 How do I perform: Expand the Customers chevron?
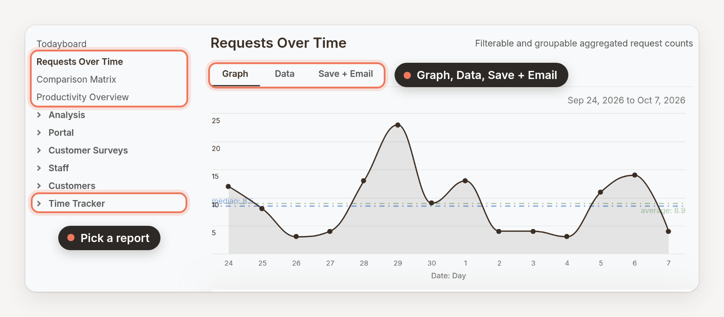coord(39,186)
